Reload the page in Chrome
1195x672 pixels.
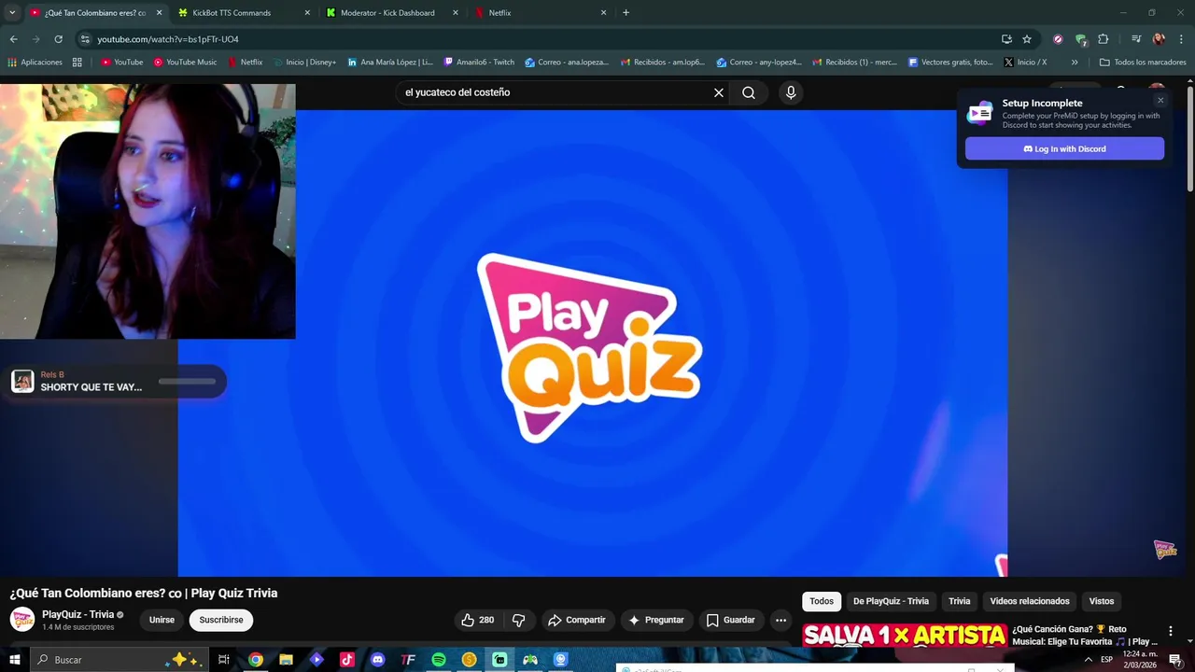58,39
